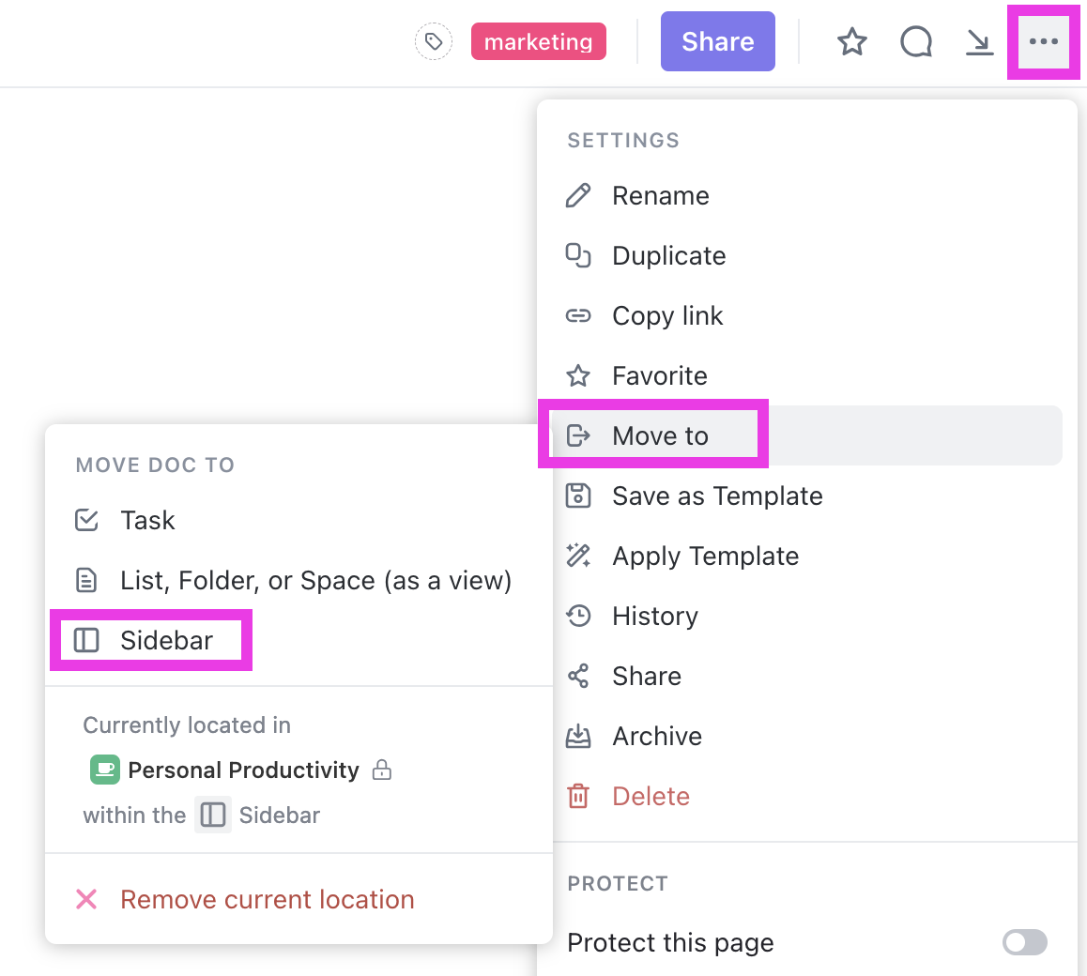The height and width of the screenshot is (976, 1087).
Task: Click Copy link menu option
Action: pos(666,316)
